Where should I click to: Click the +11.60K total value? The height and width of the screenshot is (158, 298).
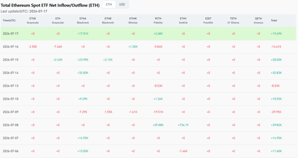[x=277, y=151]
